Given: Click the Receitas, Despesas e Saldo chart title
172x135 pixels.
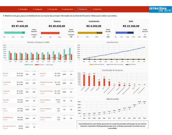Looking at the screenshot, I should [x=39, y=42].
